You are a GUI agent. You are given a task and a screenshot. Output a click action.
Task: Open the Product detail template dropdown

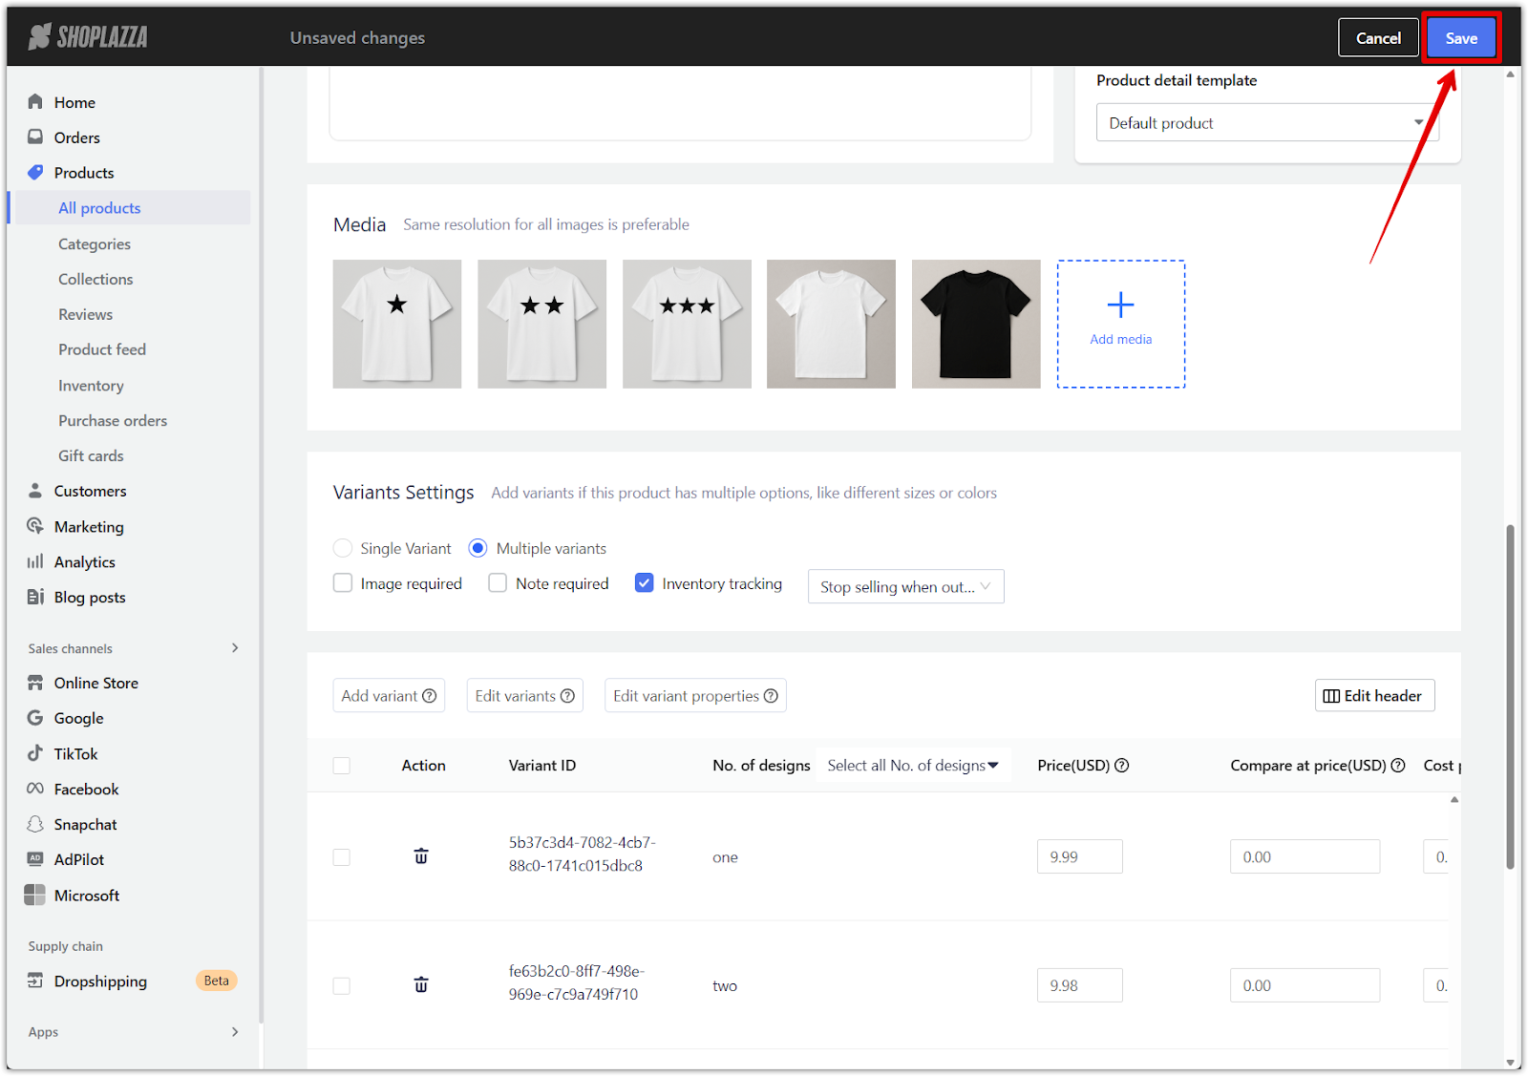pyautogui.click(x=1266, y=123)
